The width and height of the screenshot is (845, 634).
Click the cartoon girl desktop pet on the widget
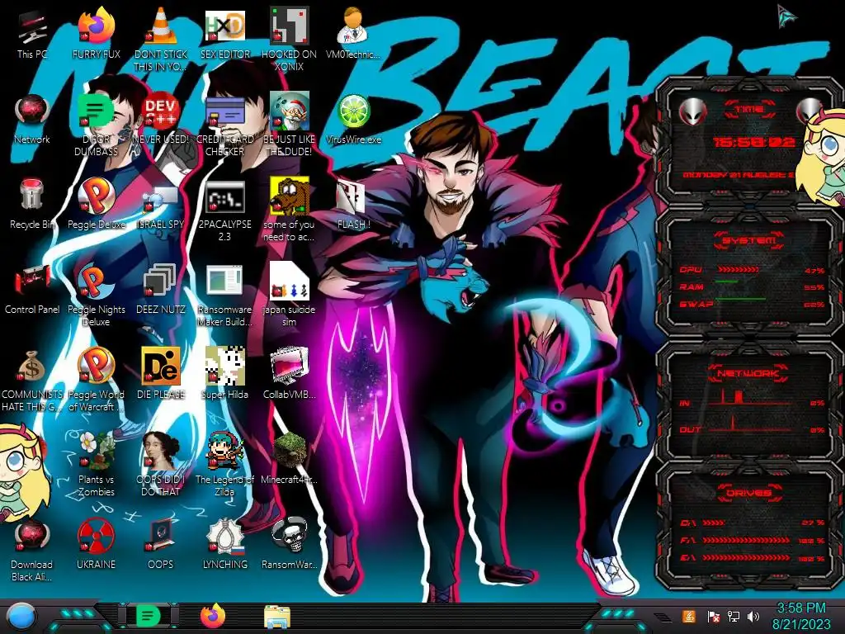[822, 156]
